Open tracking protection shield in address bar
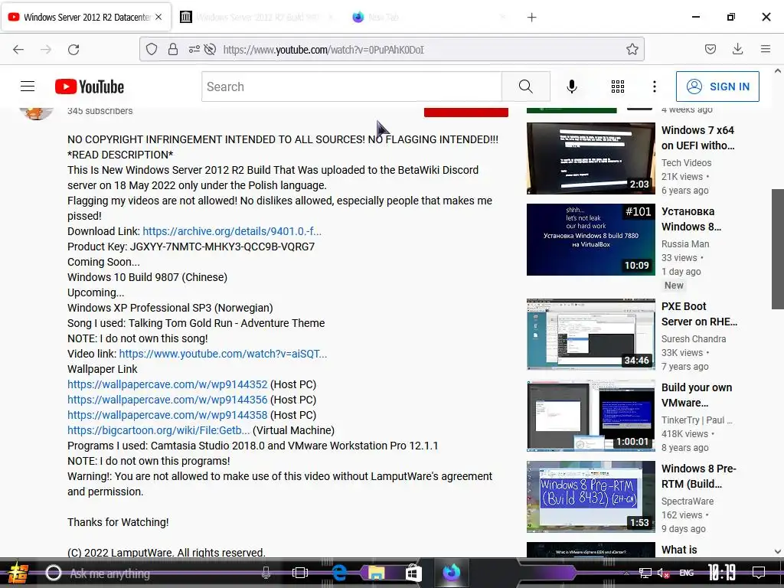Image resolution: width=784 pixels, height=588 pixels. click(152, 49)
